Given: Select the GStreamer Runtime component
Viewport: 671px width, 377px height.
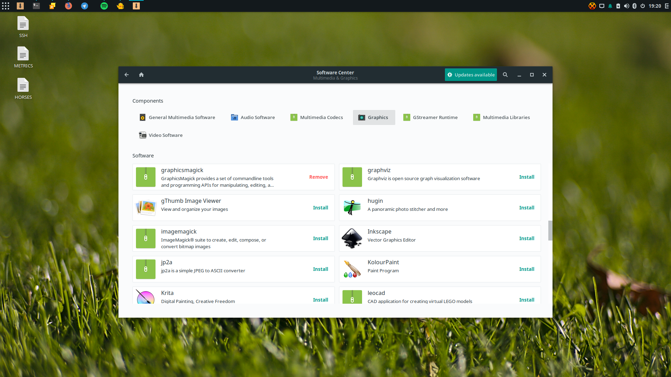Looking at the screenshot, I should pos(430,118).
